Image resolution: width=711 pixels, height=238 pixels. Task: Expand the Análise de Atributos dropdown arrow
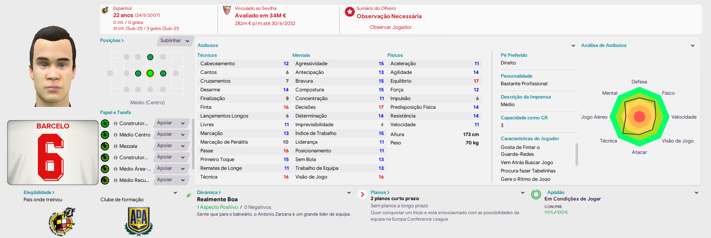(693, 45)
